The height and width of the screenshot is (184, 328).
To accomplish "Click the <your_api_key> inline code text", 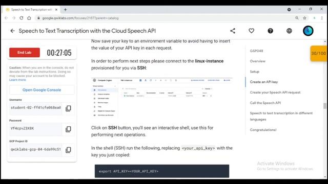I will (198, 148).
